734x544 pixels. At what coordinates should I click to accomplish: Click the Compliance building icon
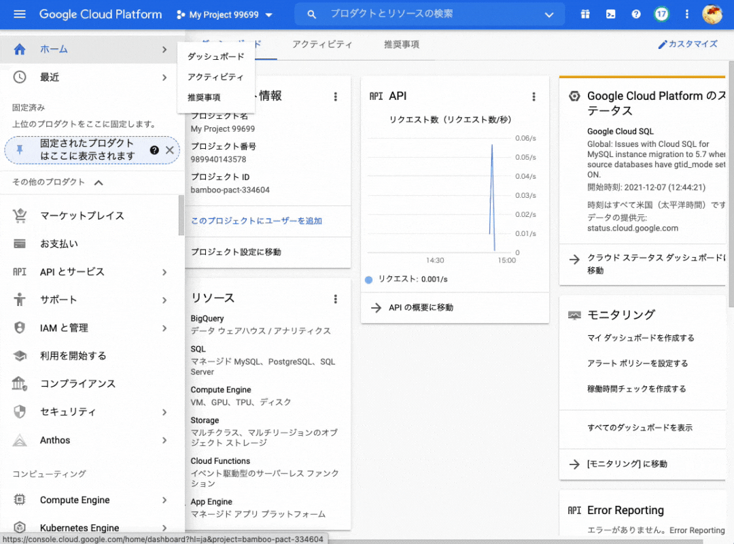(x=20, y=384)
